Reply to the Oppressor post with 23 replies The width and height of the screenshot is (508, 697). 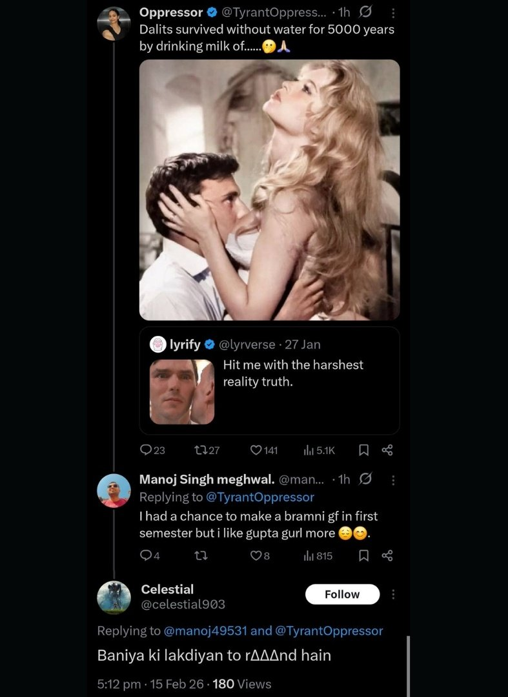coord(147,450)
